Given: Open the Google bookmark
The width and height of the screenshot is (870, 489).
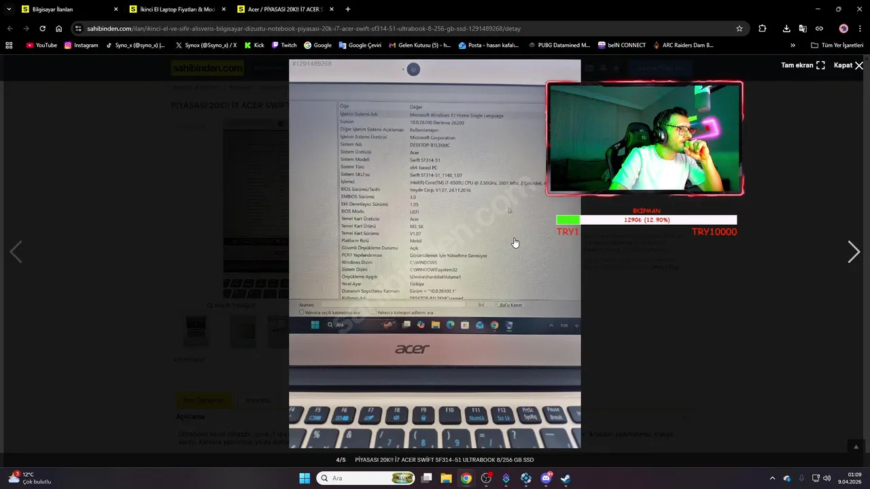Looking at the screenshot, I should pos(318,45).
